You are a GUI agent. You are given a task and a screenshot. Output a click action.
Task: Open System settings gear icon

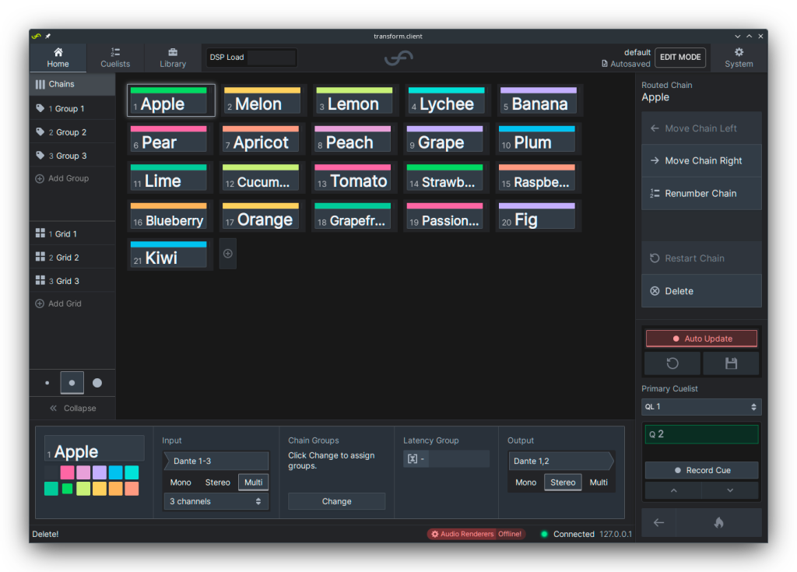pos(739,52)
